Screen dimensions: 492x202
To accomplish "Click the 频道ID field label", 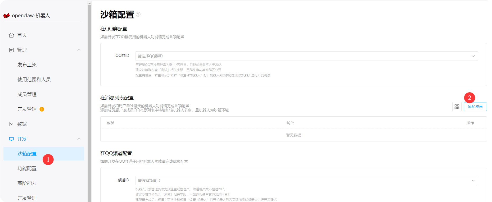I will 123,180.
